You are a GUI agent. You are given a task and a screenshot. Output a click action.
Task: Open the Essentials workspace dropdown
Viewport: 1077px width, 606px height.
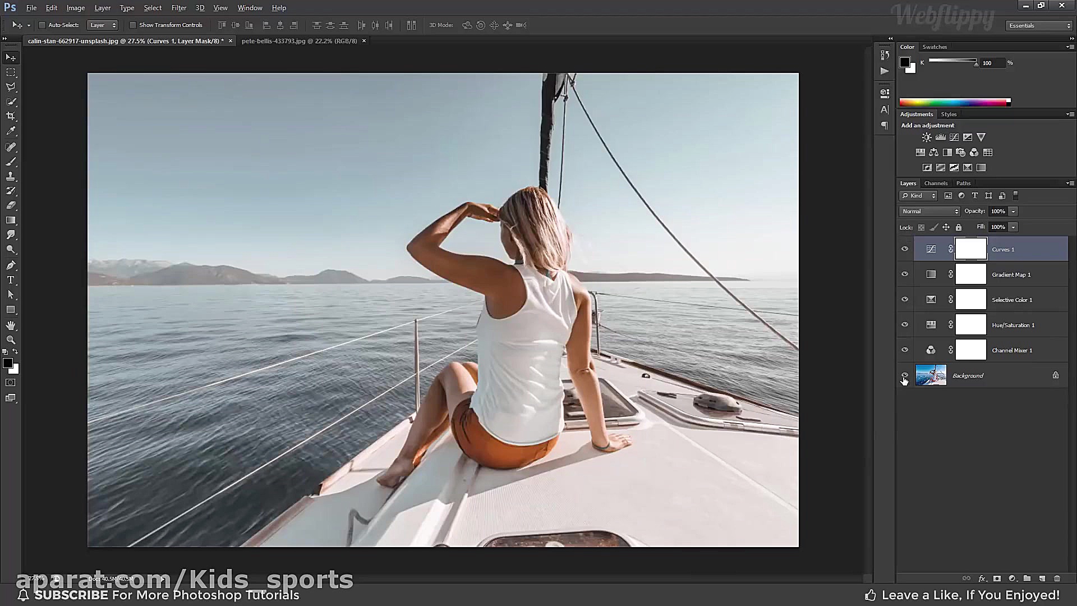(x=1039, y=26)
